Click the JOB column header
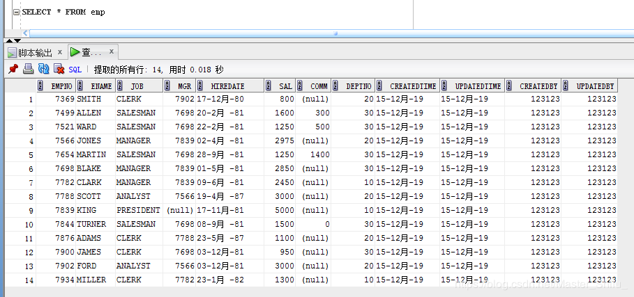The height and width of the screenshot is (297, 634). coord(137,86)
